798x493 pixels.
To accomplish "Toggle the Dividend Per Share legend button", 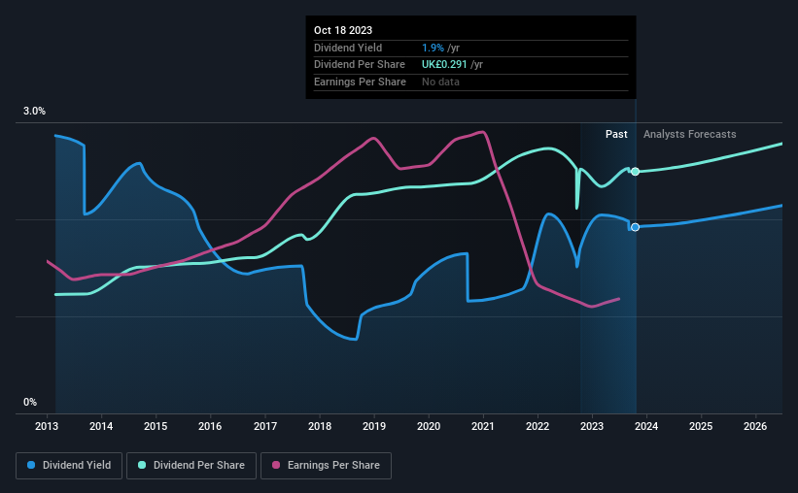I will pyautogui.click(x=191, y=466).
